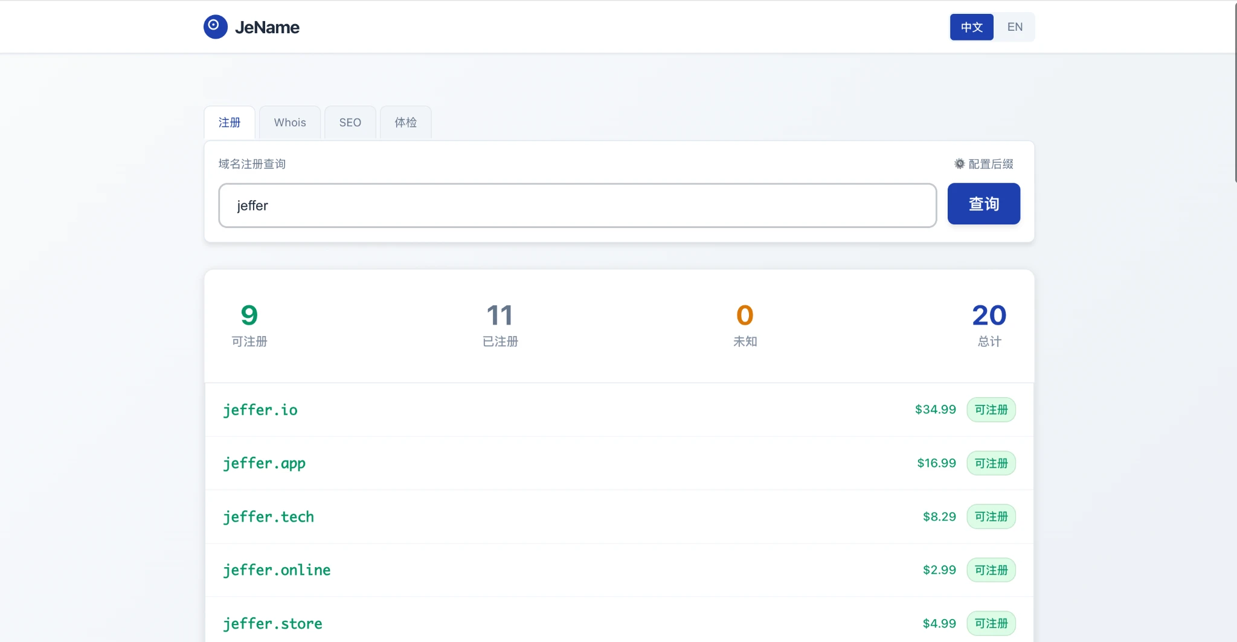Screen dimensions: 1237x642
Task: Switch language to EN
Action: tap(1015, 27)
